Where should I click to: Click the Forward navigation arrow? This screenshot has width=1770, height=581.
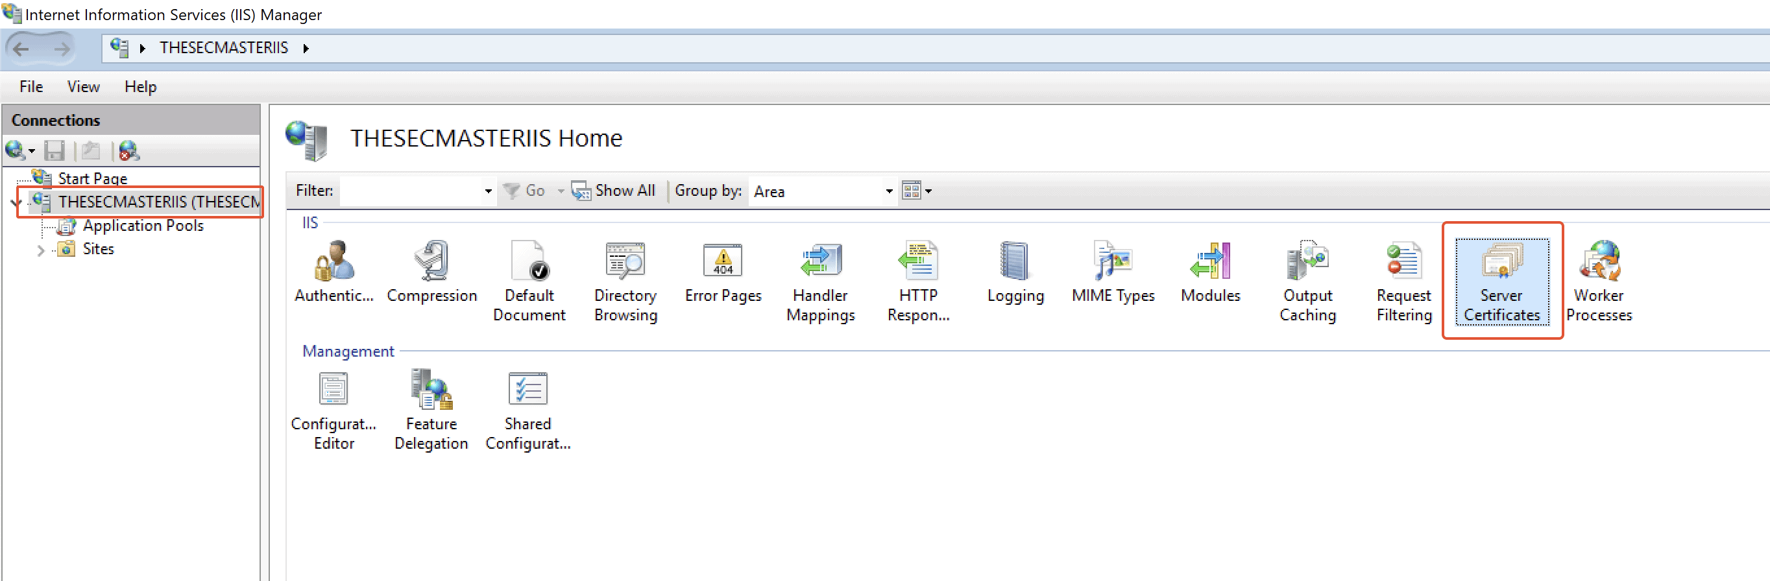(x=62, y=49)
